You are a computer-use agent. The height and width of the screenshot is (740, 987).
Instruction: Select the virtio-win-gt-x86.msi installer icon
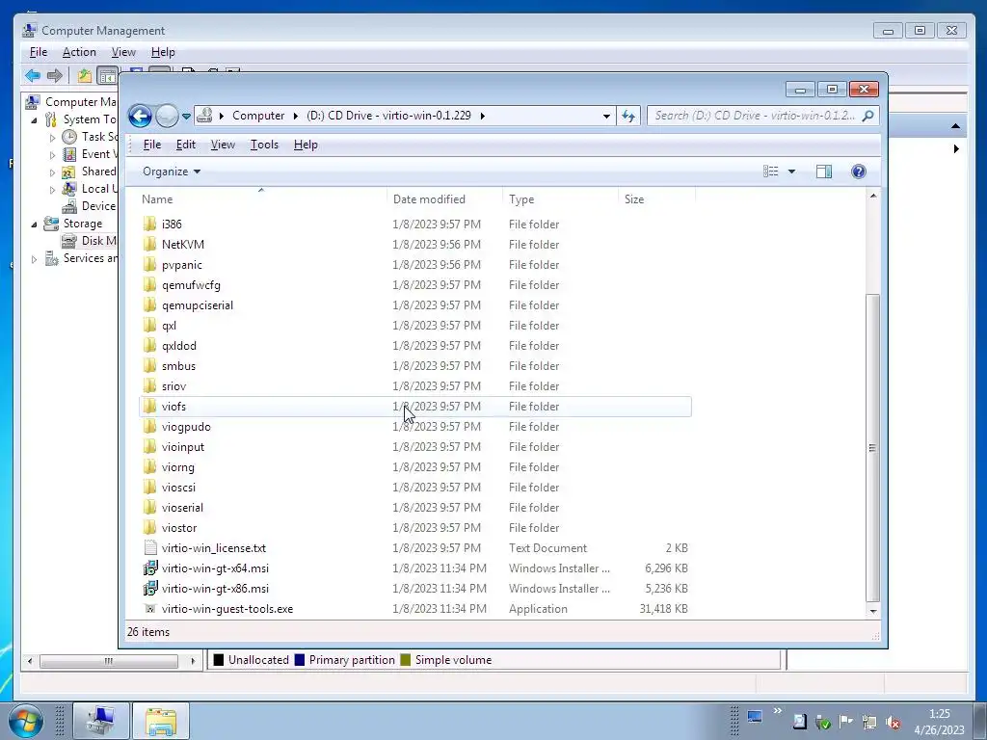149,589
